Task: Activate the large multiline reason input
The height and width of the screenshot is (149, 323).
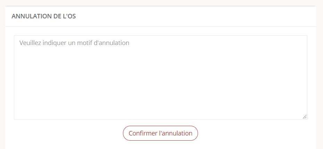Action: tap(160, 77)
